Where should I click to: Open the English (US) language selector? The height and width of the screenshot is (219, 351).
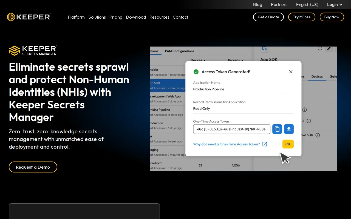pos(307,5)
